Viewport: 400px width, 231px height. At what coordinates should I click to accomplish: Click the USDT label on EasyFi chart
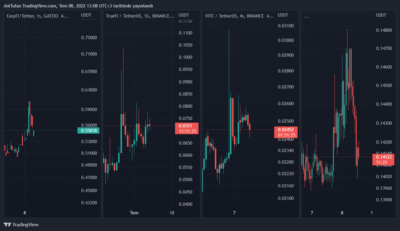86,15
